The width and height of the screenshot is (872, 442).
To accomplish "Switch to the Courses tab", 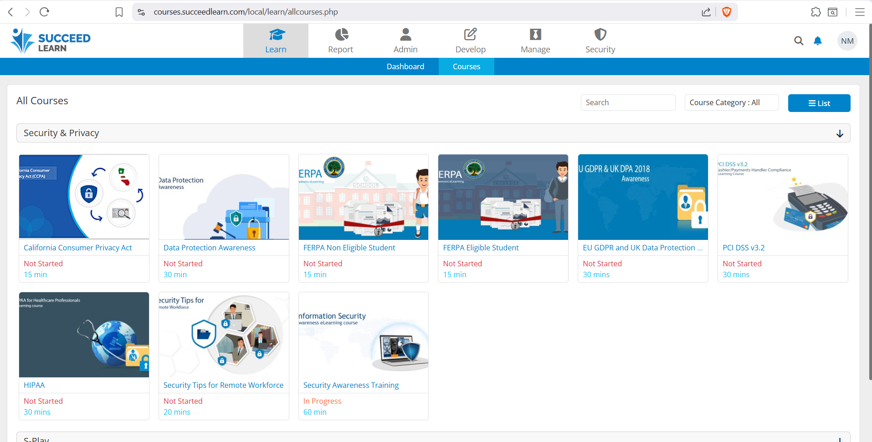I will 467,66.
